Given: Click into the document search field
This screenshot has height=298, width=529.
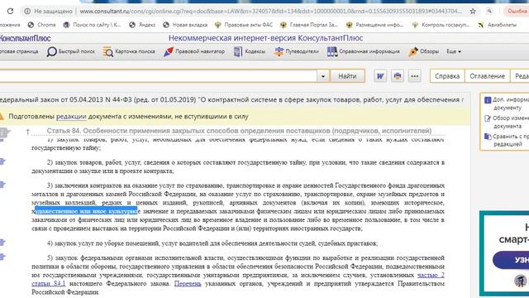Looking at the screenshot, I should pyautogui.click(x=158, y=75).
